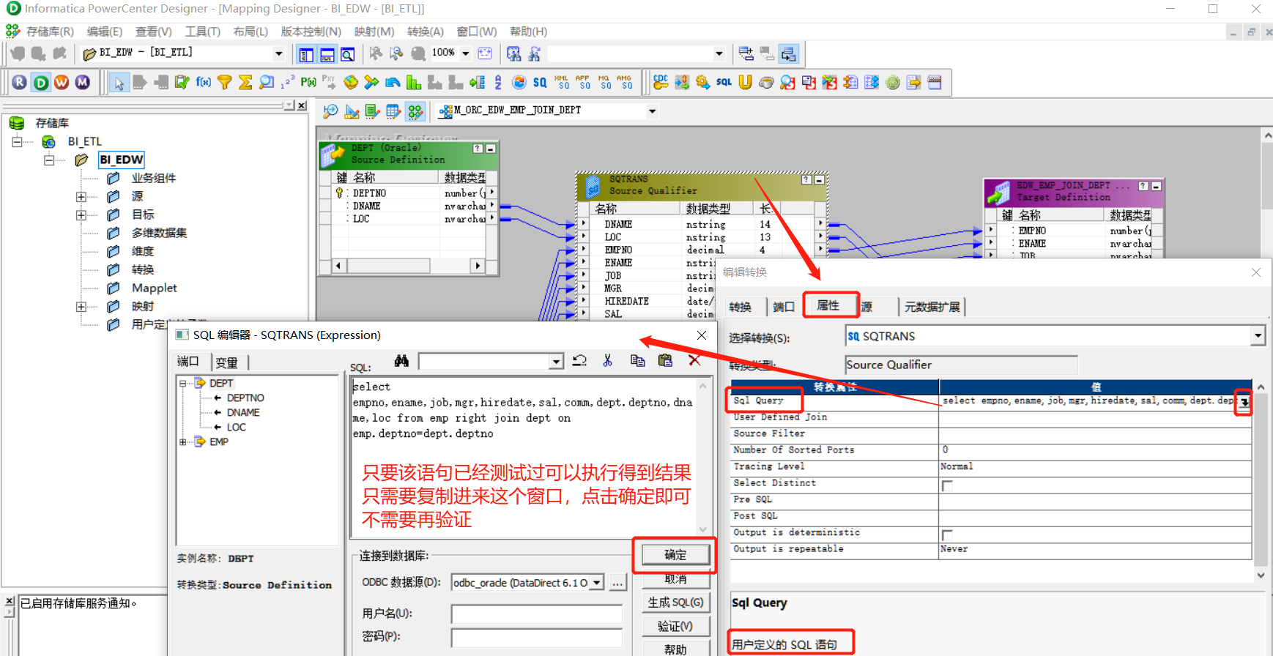The width and height of the screenshot is (1273, 656).
Task: Click the red X delete icon in SQL editor
Action: click(x=694, y=360)
